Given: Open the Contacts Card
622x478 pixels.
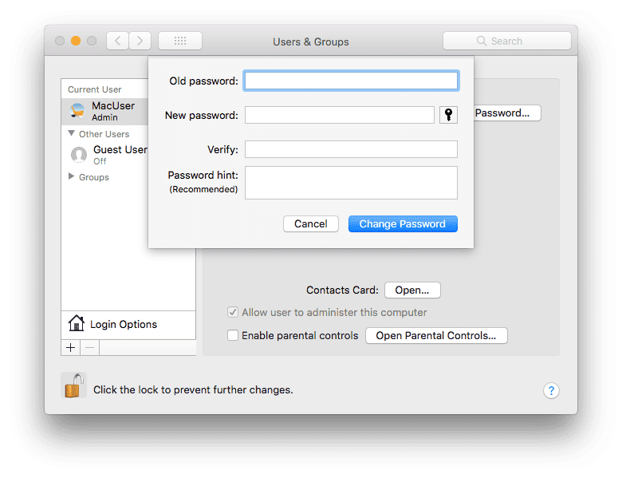Looking at the screenshot, I should pyautogui.click(x=412, y=290).
